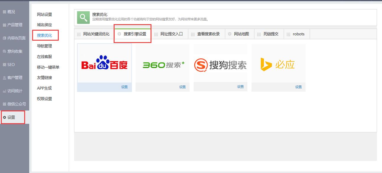Image resolution: width=382 pixels, height=173 pixels.
Task: Open 设置 link under Bing
Action: [298, 87]
